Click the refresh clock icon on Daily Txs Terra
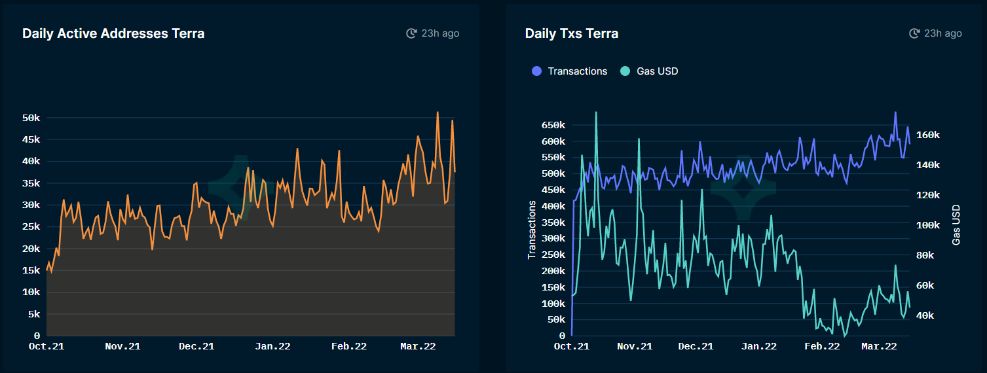The image size is (987, 373). [x=914, y=33]
